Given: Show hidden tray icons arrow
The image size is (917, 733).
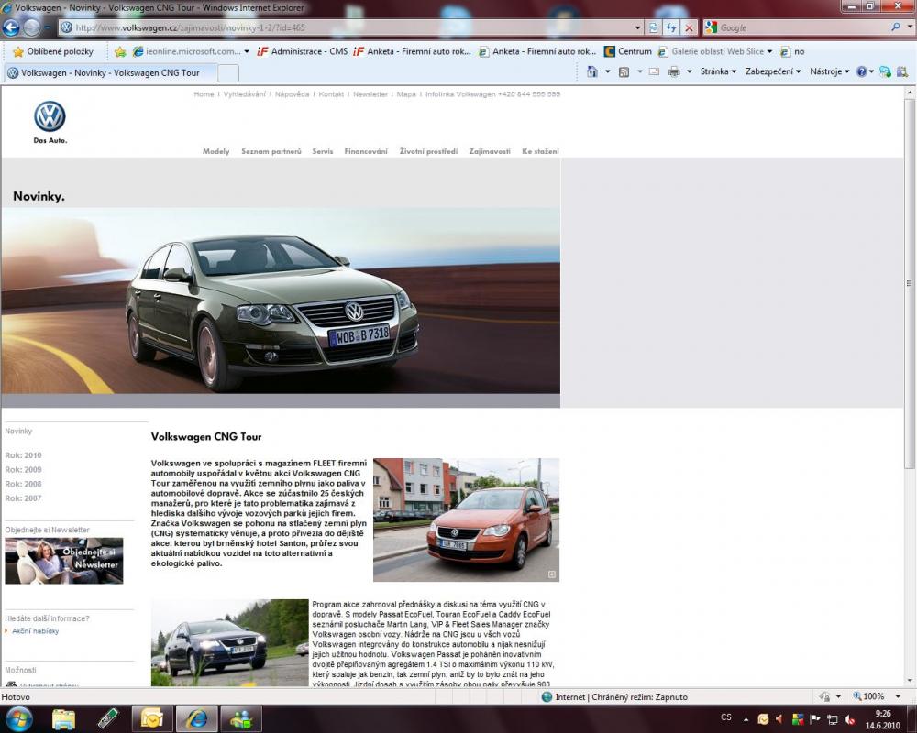Looking at the screenshot, I should pyautogui.click(x=746, y=719).
